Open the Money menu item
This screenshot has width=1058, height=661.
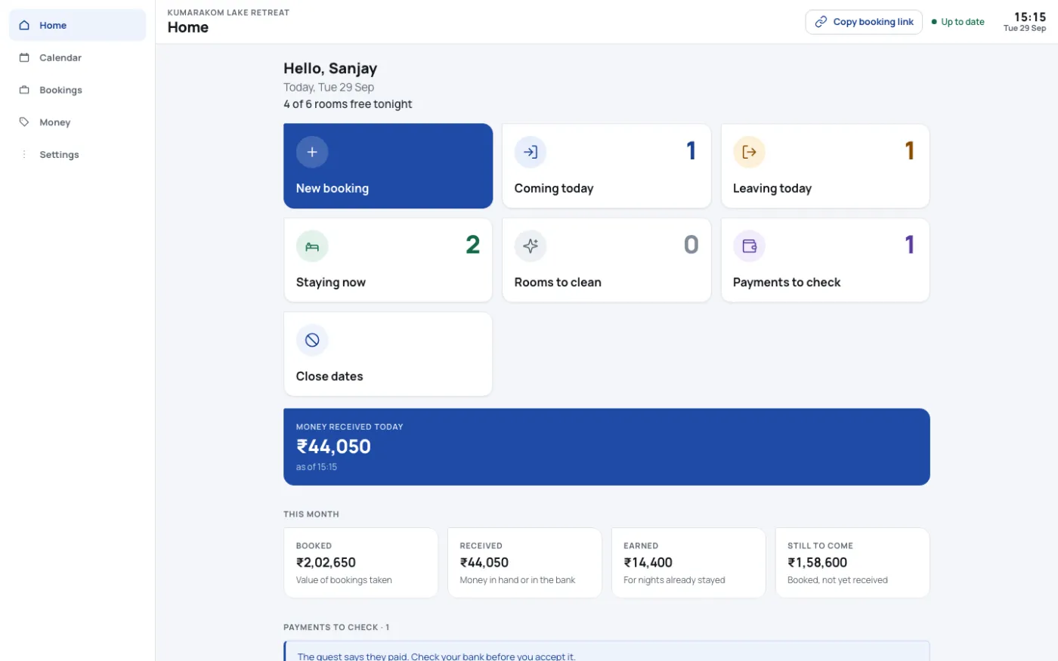(x=77, y=122)
